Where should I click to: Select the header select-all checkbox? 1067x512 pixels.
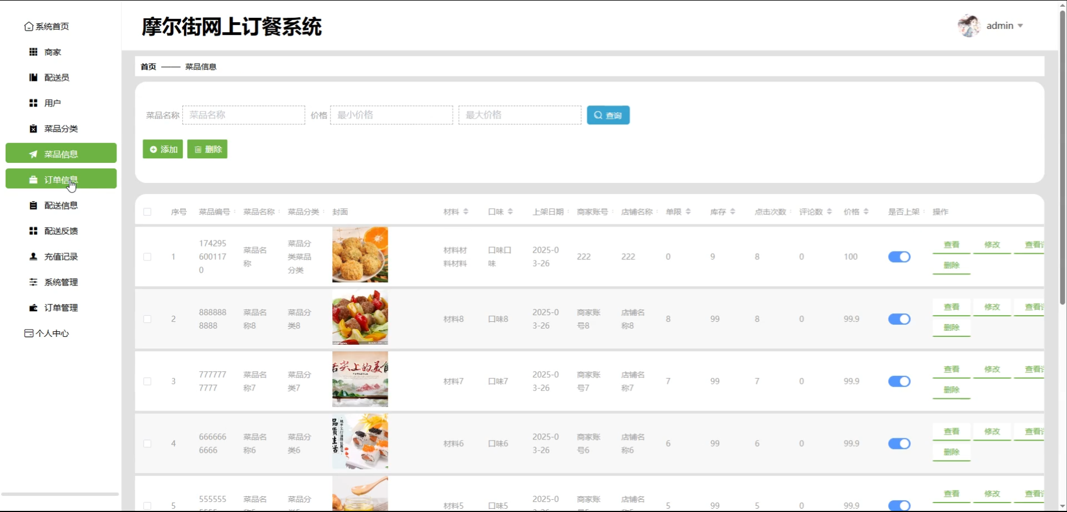point(147,212)
